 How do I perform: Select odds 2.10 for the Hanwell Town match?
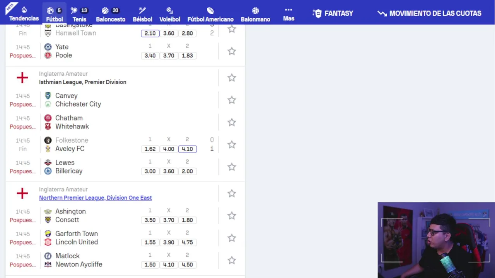click(x=150, y=33)
